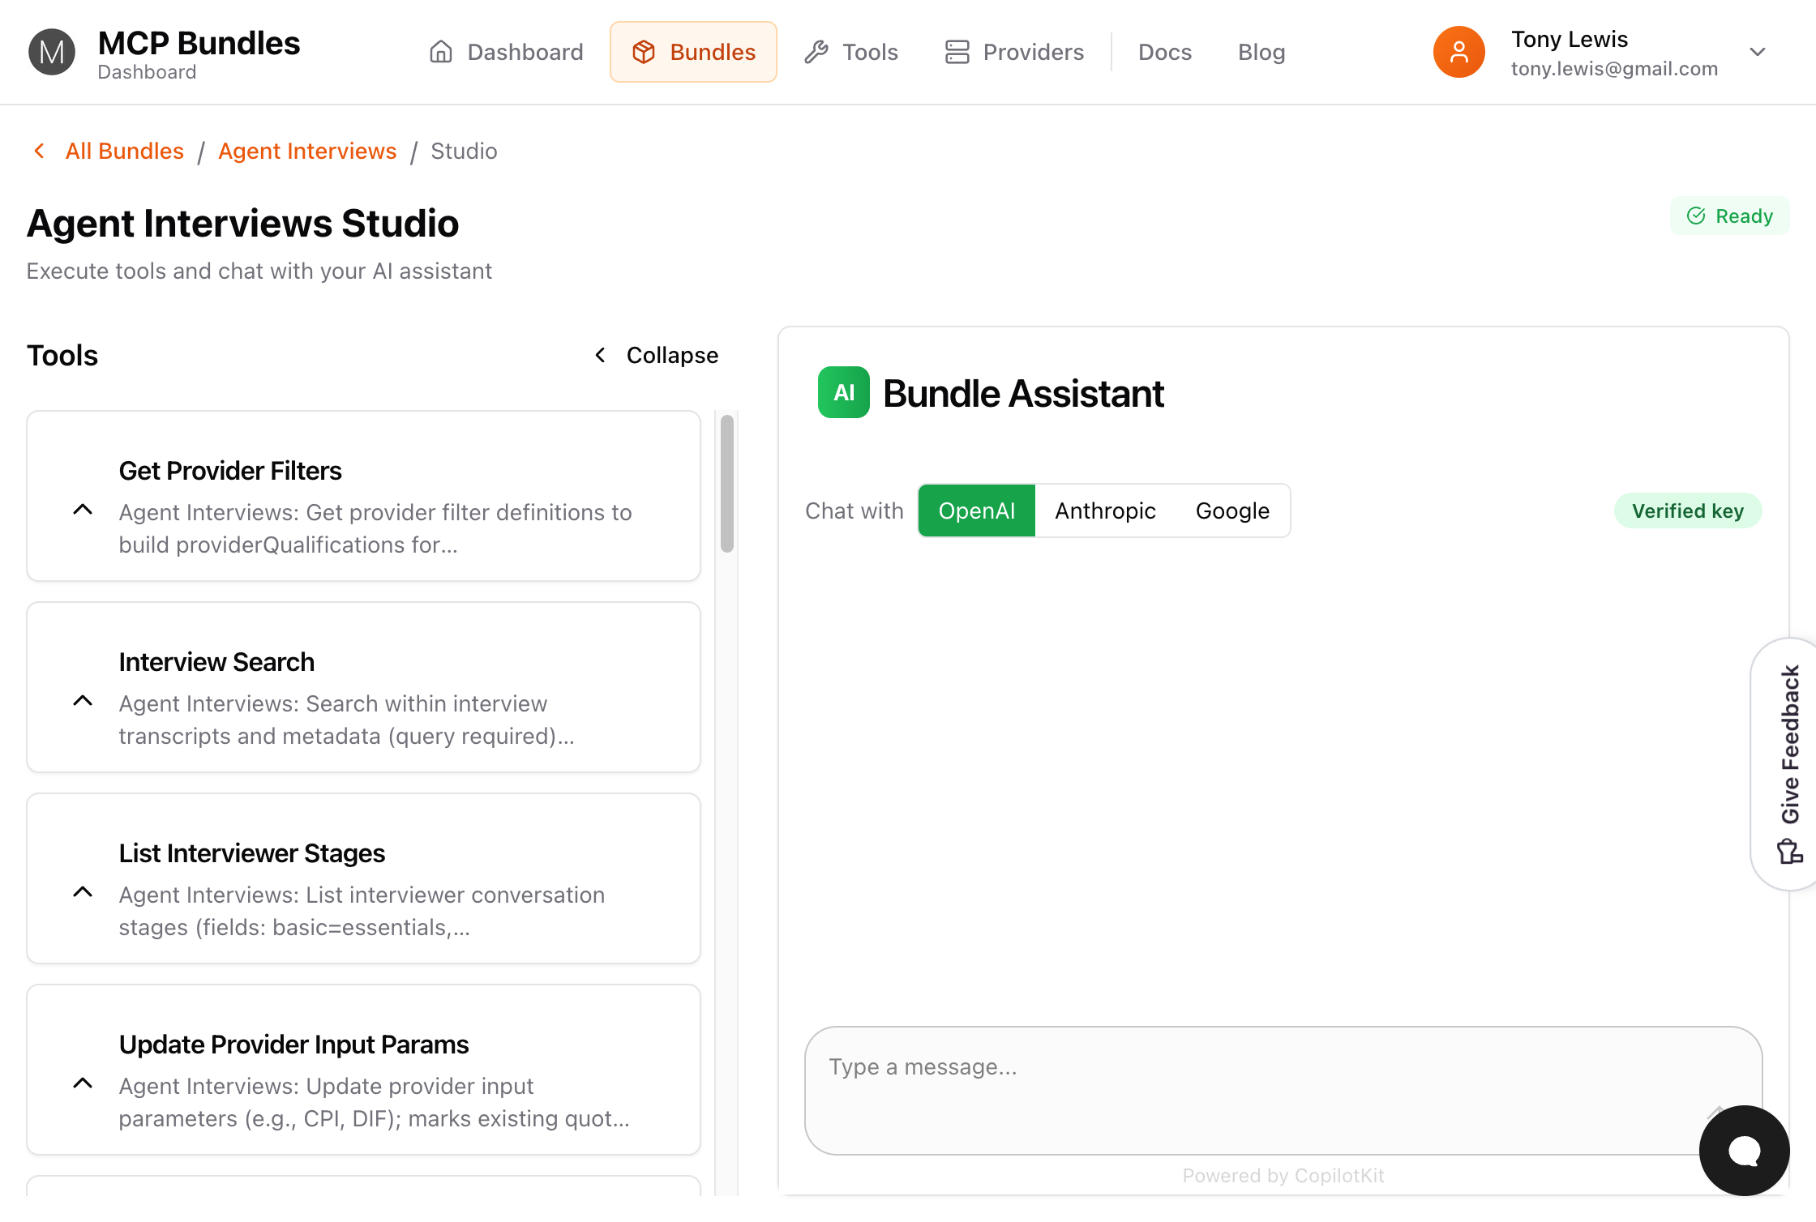Open the Tony Lewis account dropdown

(1757, 52)
